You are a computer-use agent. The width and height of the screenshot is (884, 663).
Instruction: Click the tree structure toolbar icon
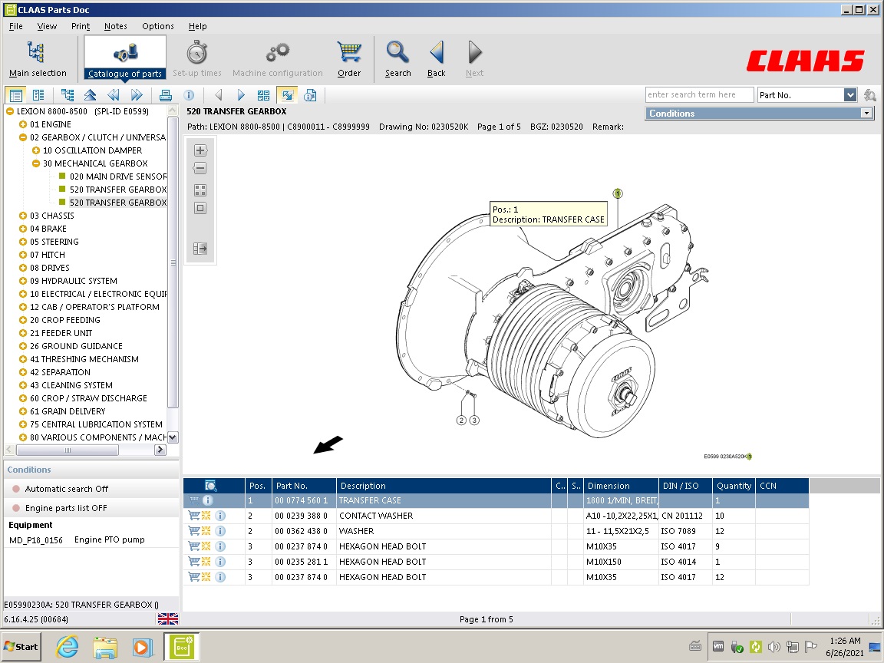67,95
